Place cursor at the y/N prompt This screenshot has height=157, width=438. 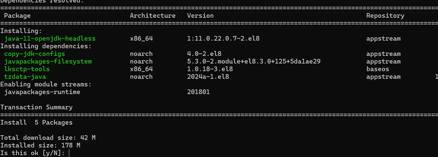point(69,153)
